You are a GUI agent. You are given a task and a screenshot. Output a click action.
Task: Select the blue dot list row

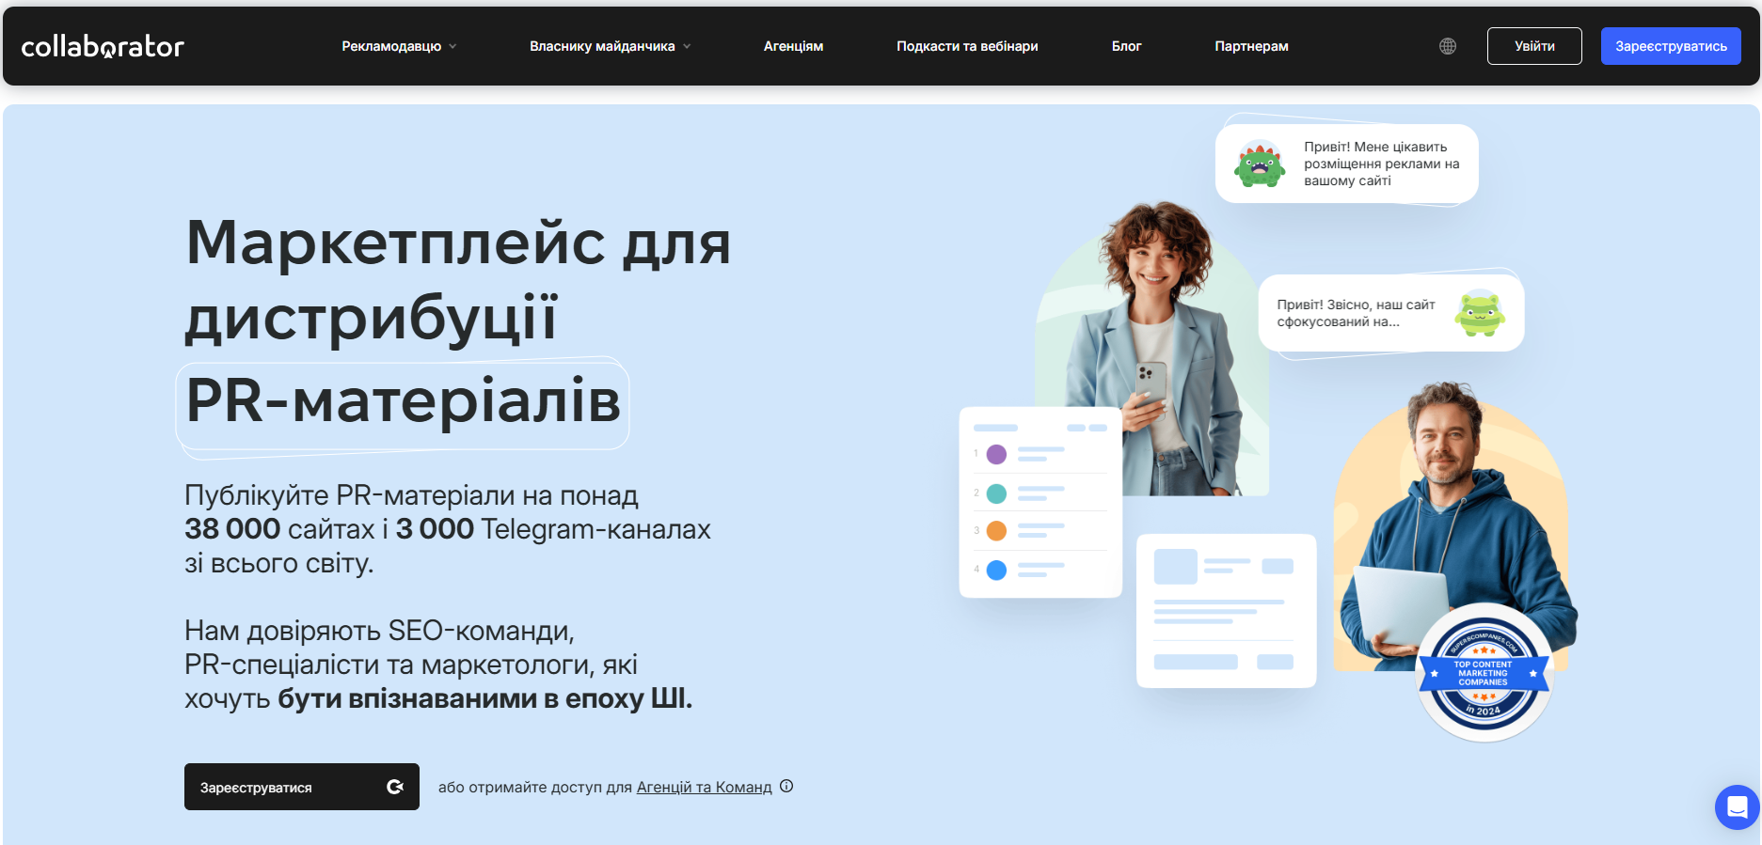coord(1040,570)
